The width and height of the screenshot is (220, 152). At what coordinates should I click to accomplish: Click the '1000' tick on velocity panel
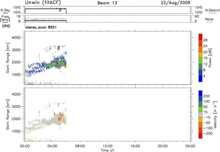[x=16, y=131]
